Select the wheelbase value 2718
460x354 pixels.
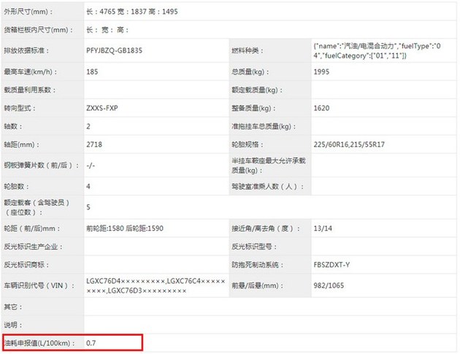[x=94, y=145]
